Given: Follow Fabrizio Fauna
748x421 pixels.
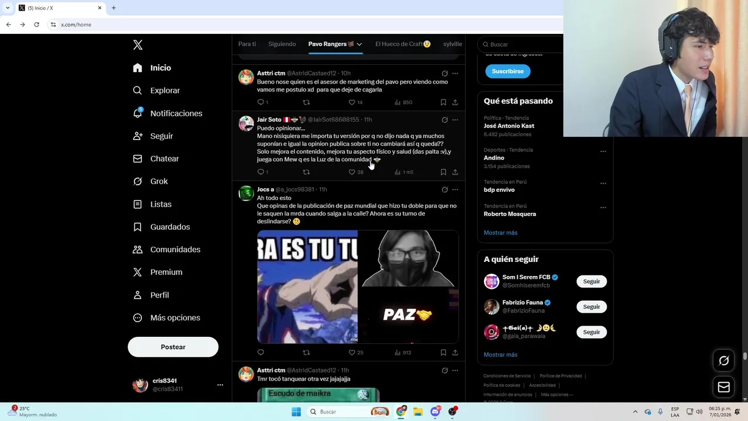Looking at the screenshot, I should coord(591,306).
